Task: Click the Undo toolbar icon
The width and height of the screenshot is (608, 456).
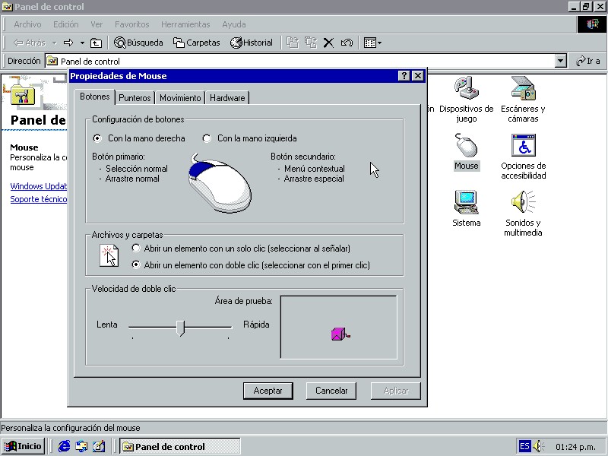Action: [347, 43]
